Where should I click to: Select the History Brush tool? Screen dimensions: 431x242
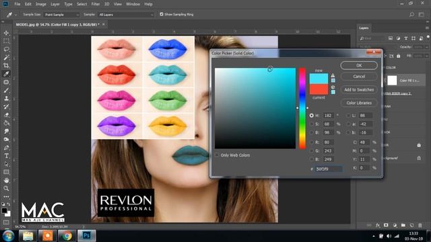pyautogui.click(x=6, y=107)
